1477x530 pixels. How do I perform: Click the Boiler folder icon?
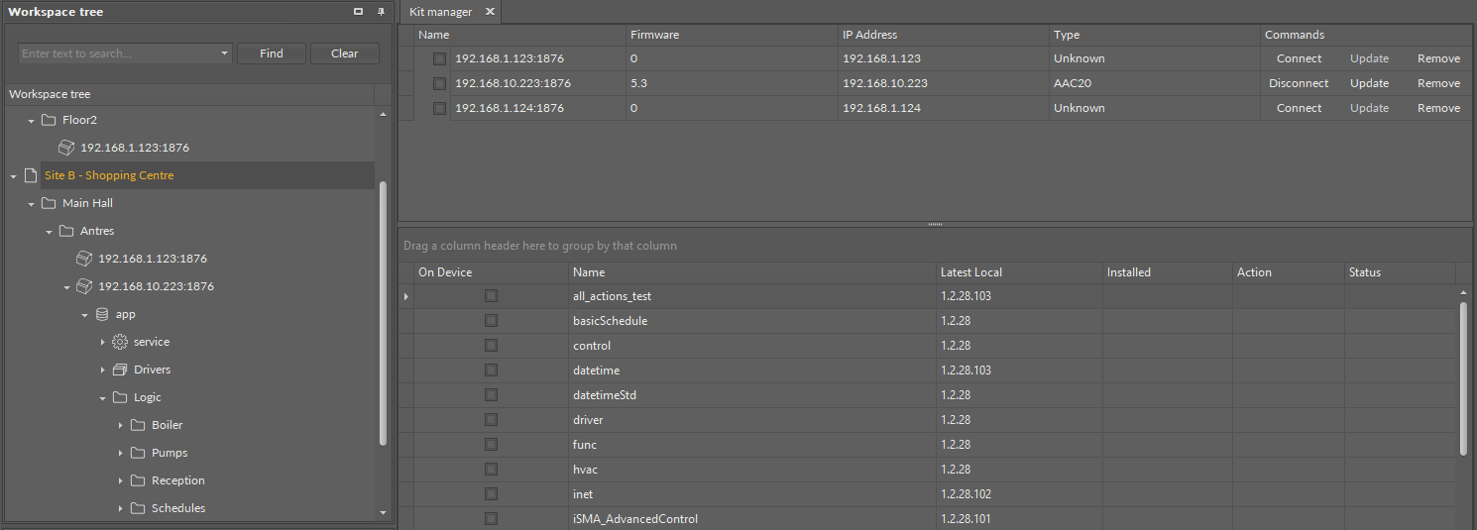138,425
